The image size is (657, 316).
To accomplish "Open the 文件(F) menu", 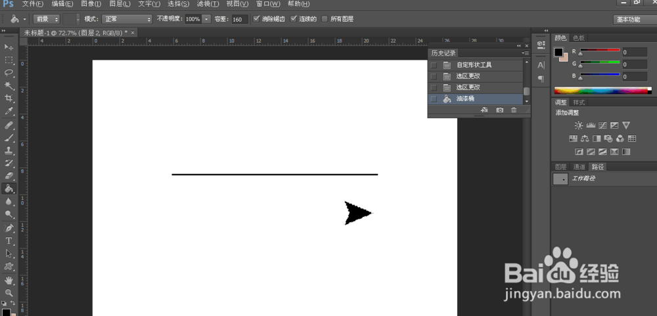I will click(x=33, y=4).
